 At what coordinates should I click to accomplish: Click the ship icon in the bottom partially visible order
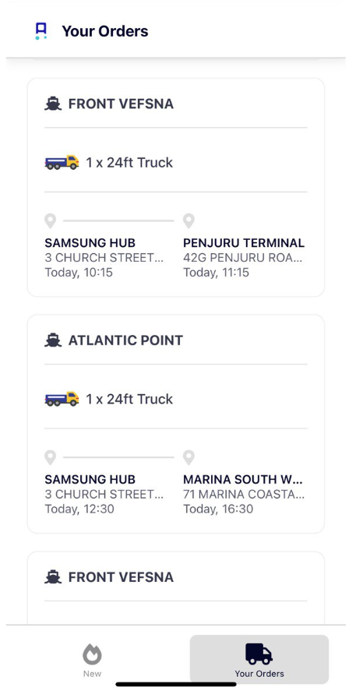(x=53, y=577)
